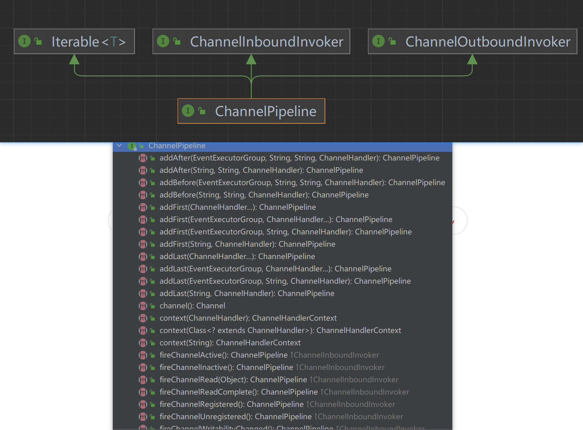This screenshot has height=430, width=583.
Task: Click method icon beside fireChannelActive() entry
Action: (x=143, y=355)
